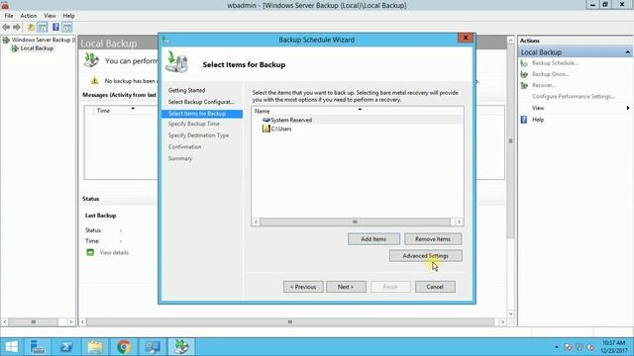Click the Help icon in Actions pane
This screenshot has width=634, height=356.
tap(524, 120)
